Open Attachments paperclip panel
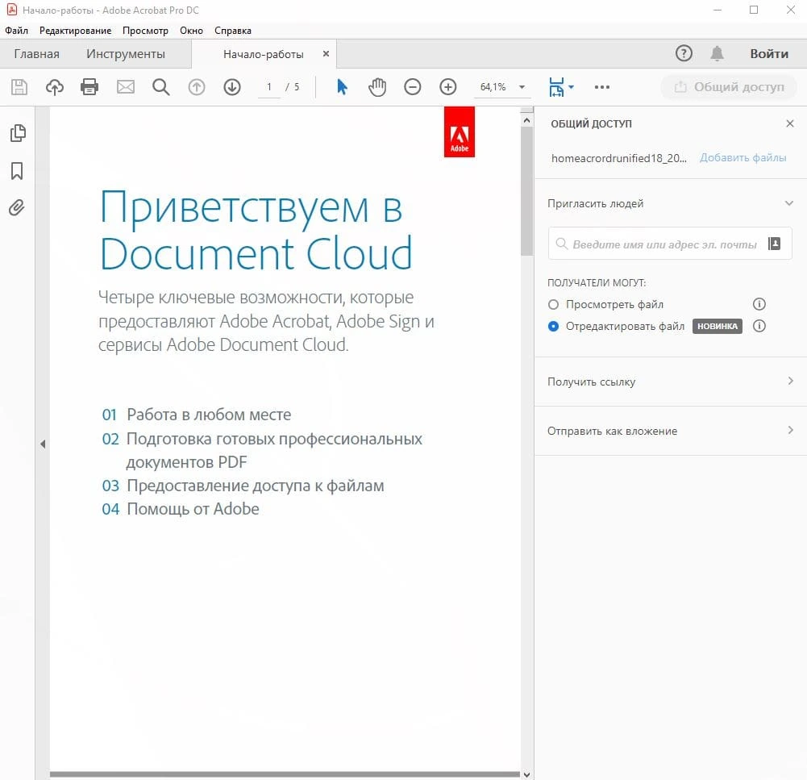This screenshot has height=780, width=807. [16, 207]
